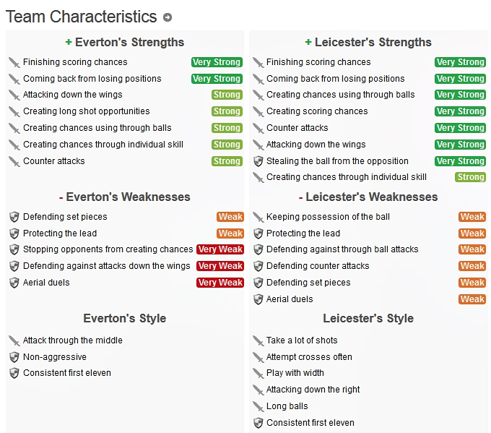491x433 pixels.
Task: Click the minus sign by Everton's Weaknesses
Action: (61, 197)
